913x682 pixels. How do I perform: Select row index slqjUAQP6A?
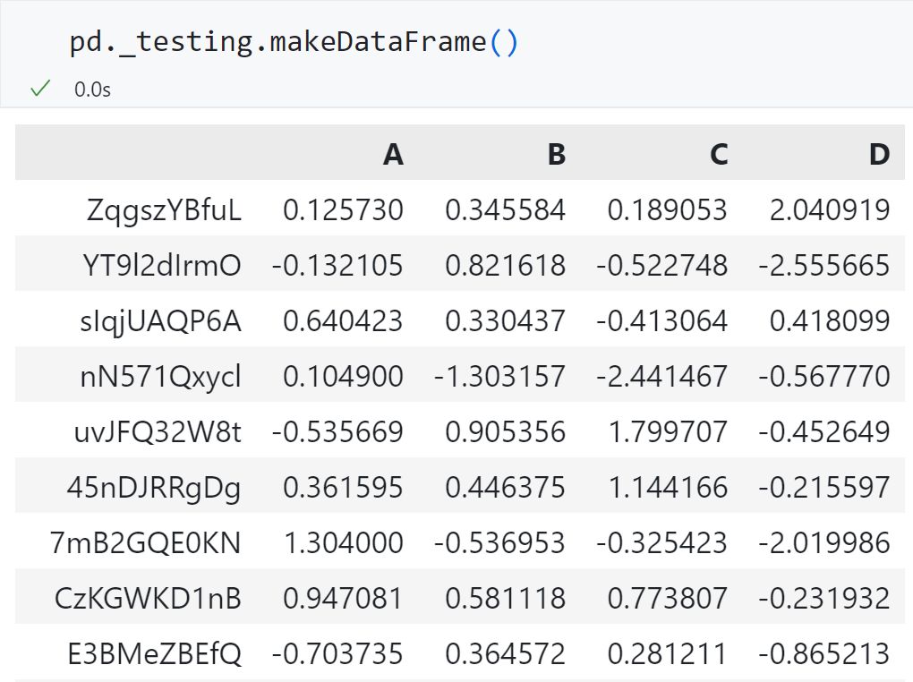click(161, 321)
